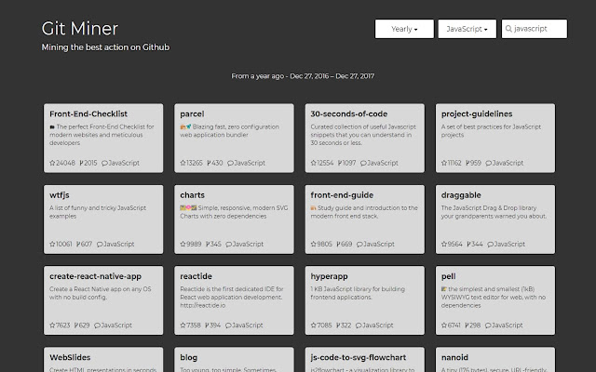Open the Git Miner title link
Viewport: 596px width, 372px height.
(80, 29)
